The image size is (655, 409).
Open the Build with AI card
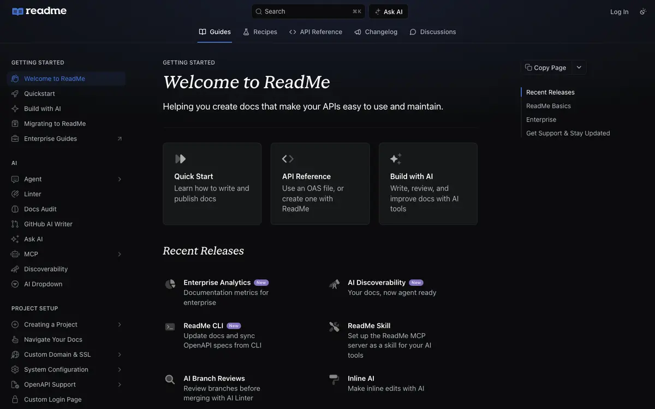[428, 184]
